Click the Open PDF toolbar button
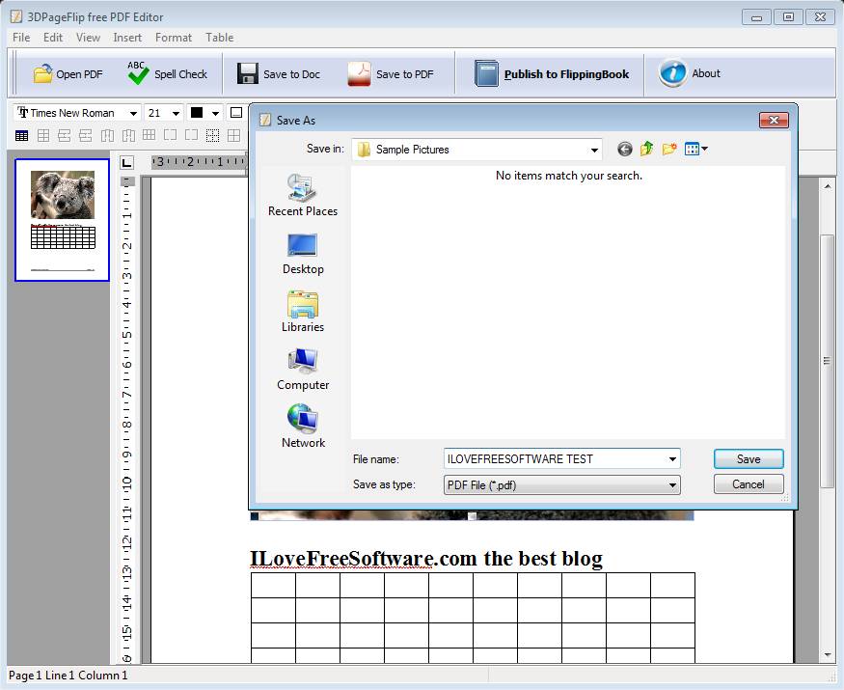The image size is (844, 690). pos(68,73)
